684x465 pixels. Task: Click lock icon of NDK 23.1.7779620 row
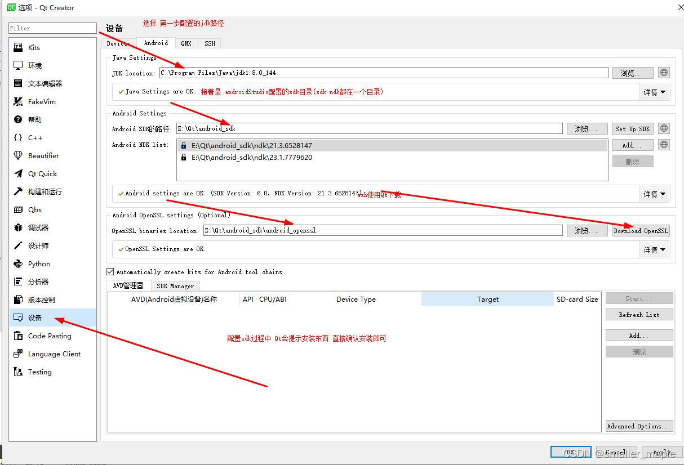click(184, 158)
